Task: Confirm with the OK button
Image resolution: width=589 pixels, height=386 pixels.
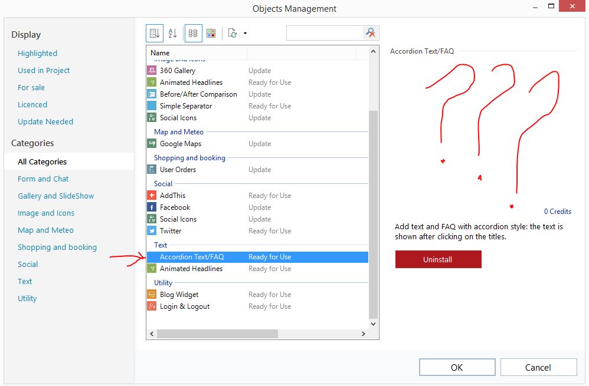Action: click(457, 367)
